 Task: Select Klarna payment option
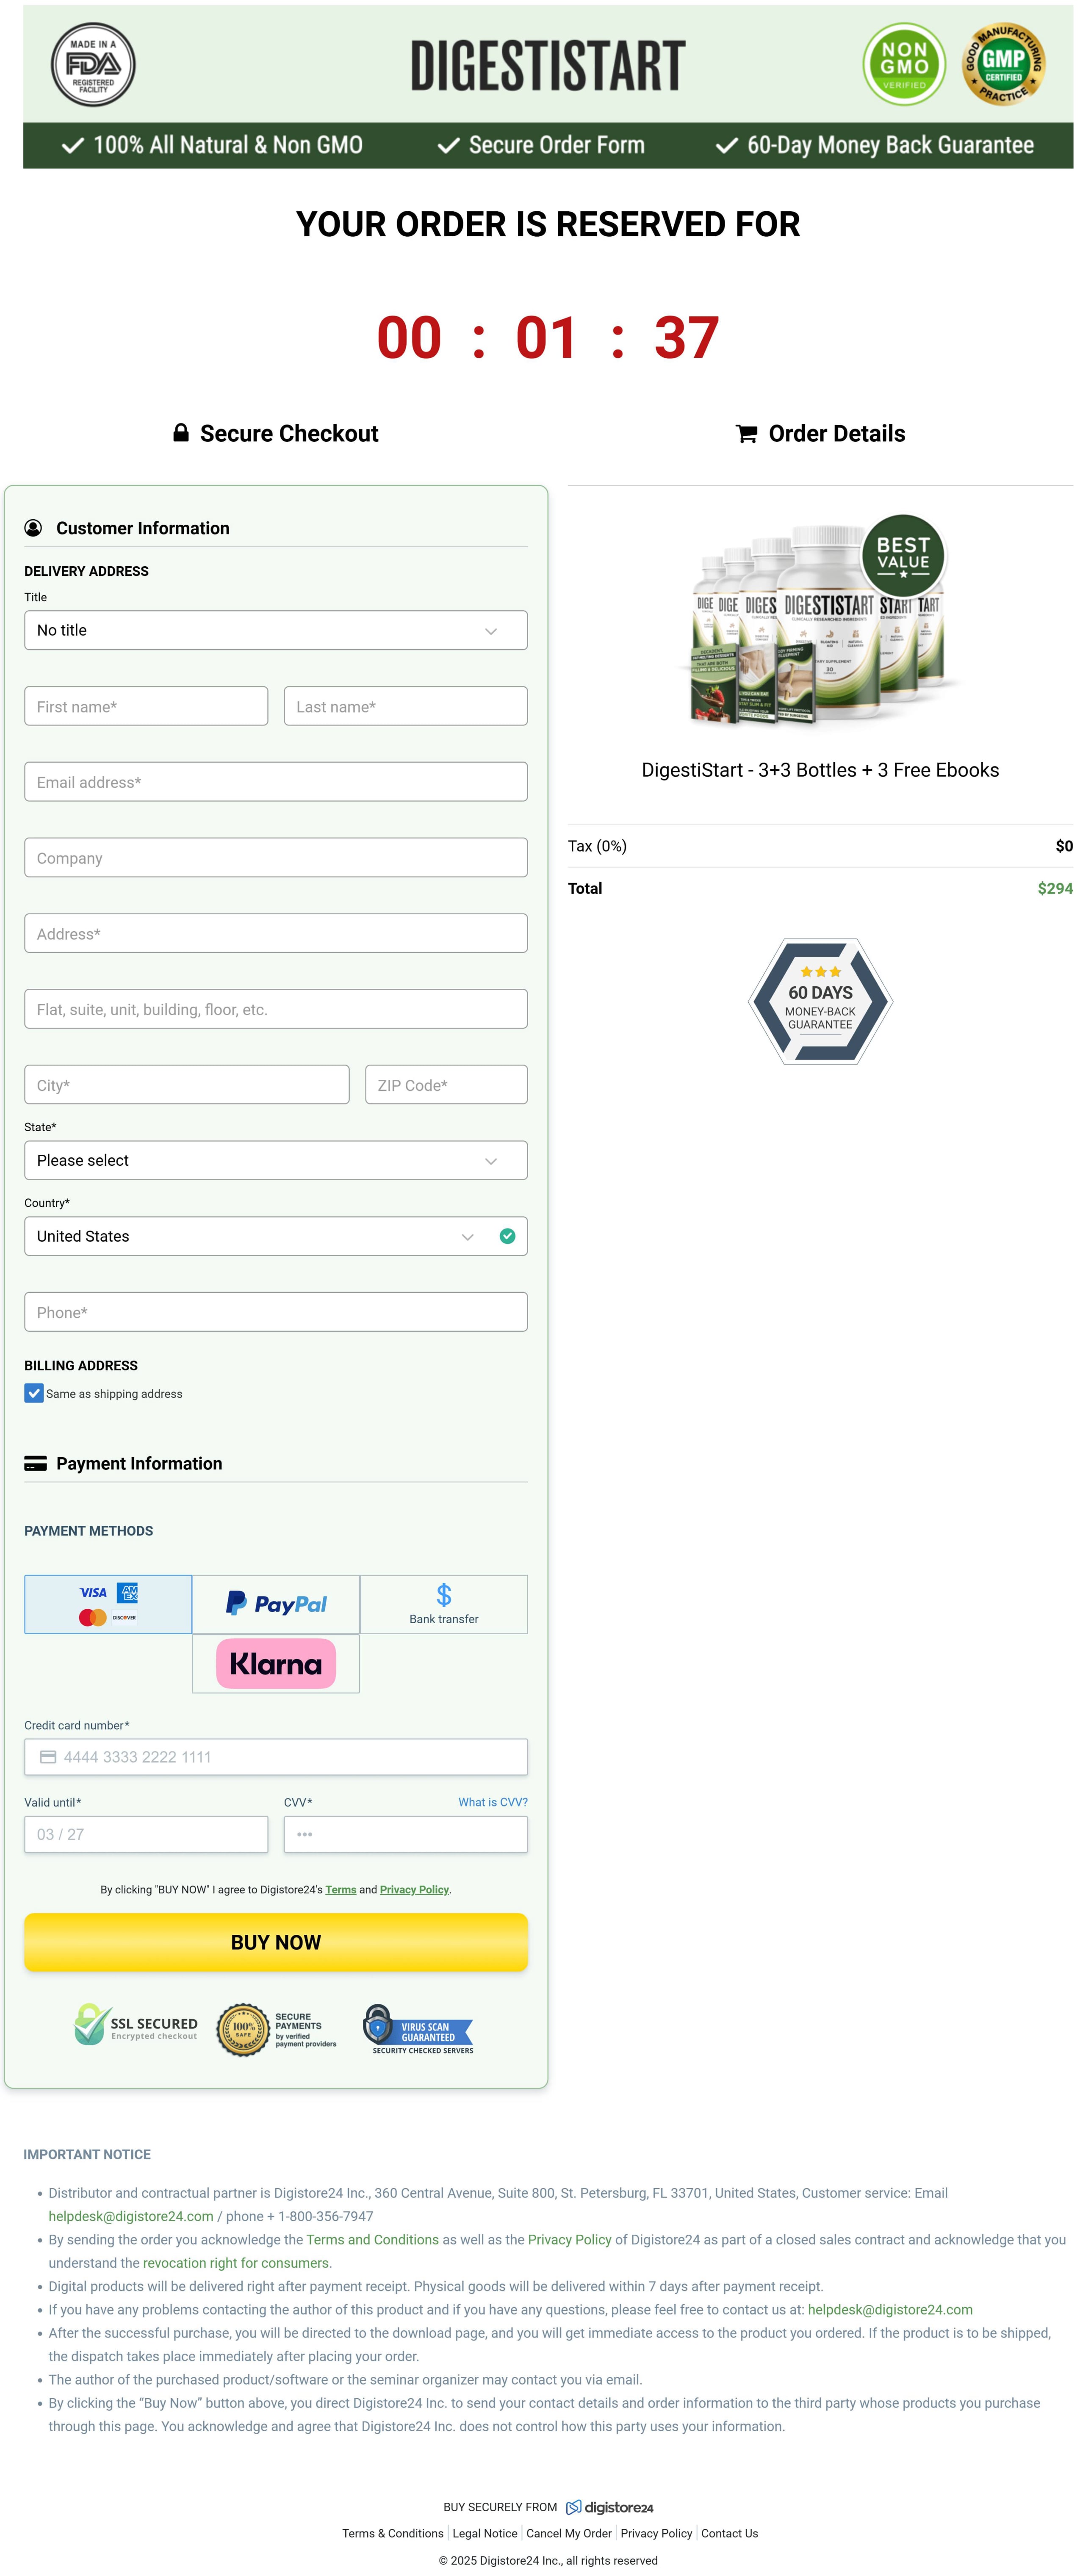click(x=276, y=1664)
